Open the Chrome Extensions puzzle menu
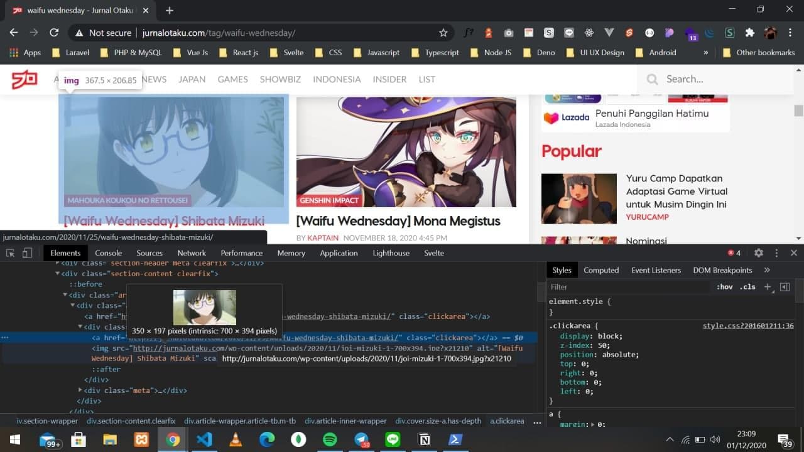Image resolution: width=804 pixels, height=452 pixels. pos(749,33)
